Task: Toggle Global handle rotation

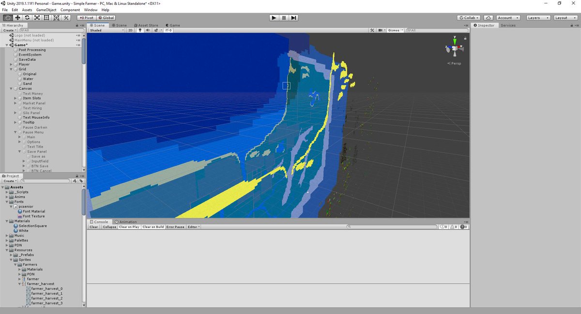Action: (x=107, y=18)
